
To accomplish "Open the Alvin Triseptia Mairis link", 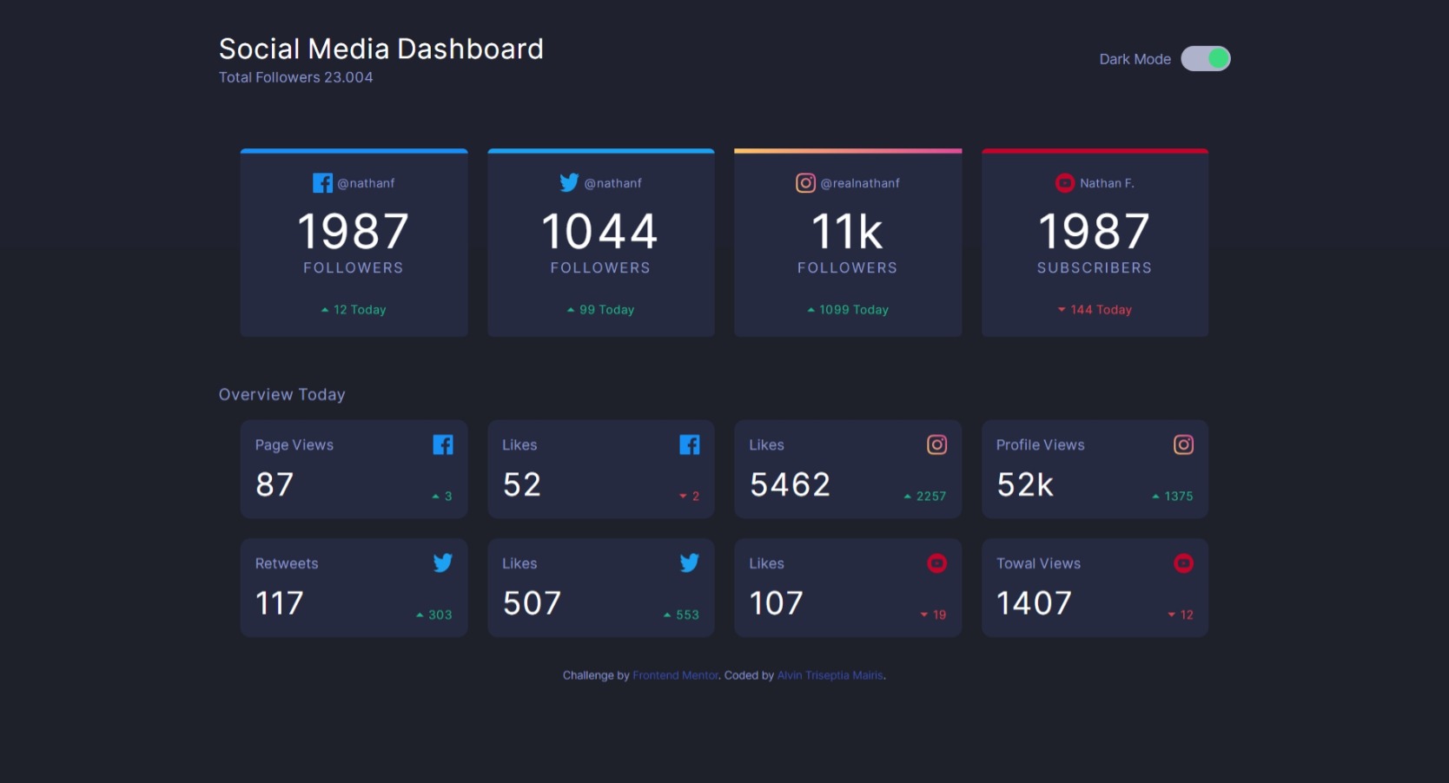I will [x=830, y=675].
